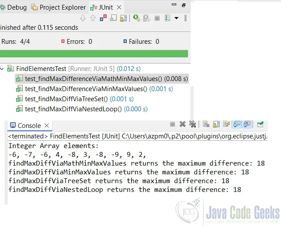Open the JUnit View Menu three dots
The image size is (281, 230).
coord(185,18)
